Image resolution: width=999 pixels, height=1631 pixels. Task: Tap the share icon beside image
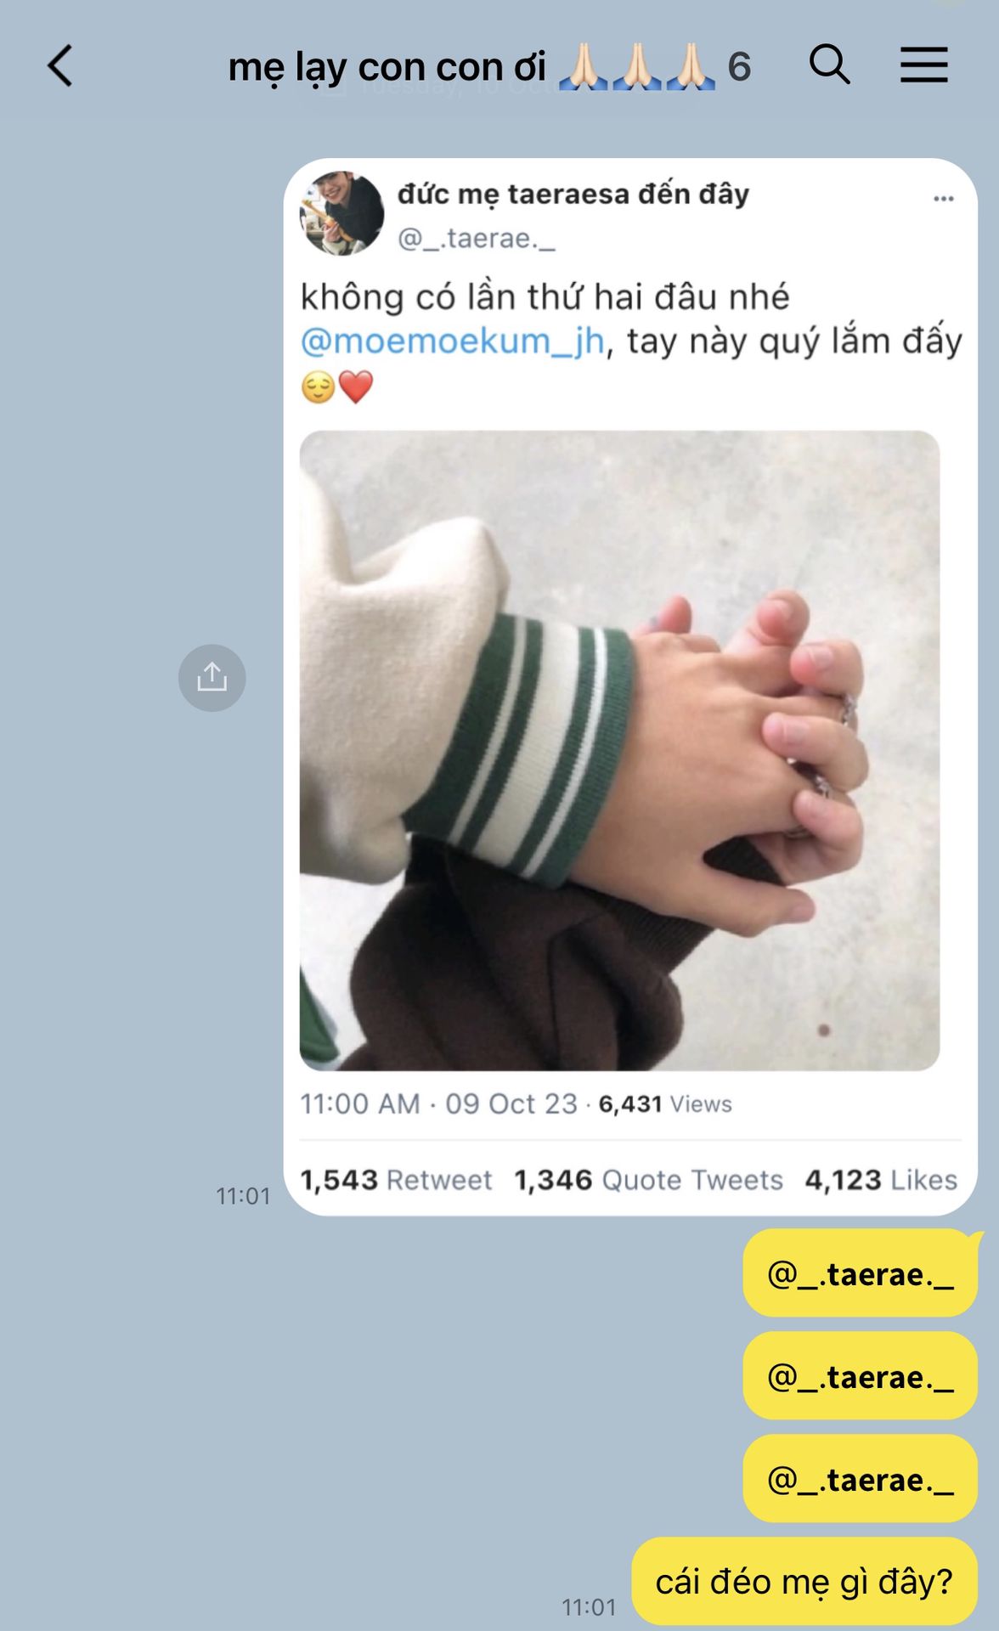coord(212,678)
